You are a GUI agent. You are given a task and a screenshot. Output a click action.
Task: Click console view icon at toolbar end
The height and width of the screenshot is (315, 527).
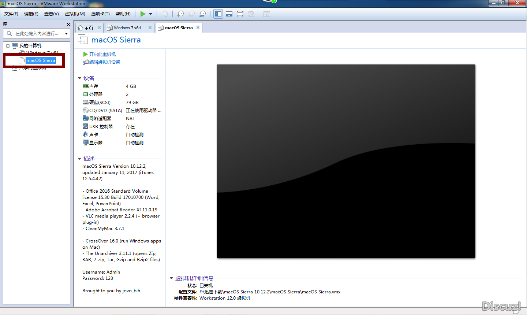click(267, 14)
